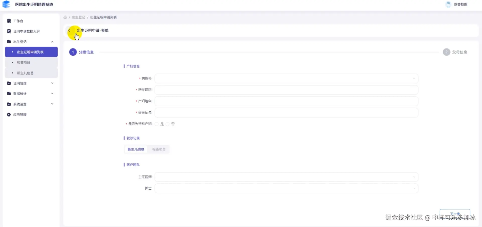Click the 出生登记 folder icon

pos(9,42)
